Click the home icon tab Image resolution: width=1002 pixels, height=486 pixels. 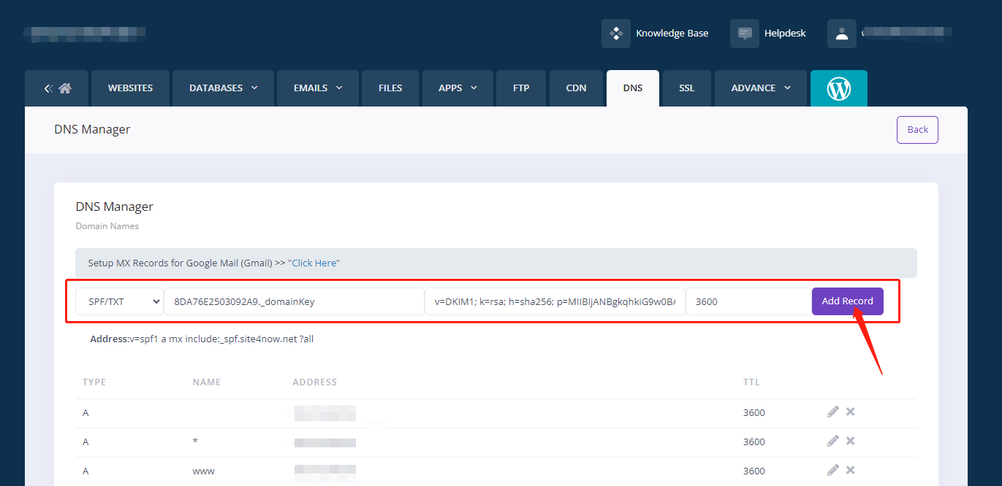click(64, 88)
